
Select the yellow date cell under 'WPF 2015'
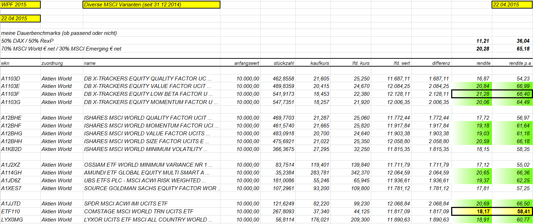click(20, 19)
